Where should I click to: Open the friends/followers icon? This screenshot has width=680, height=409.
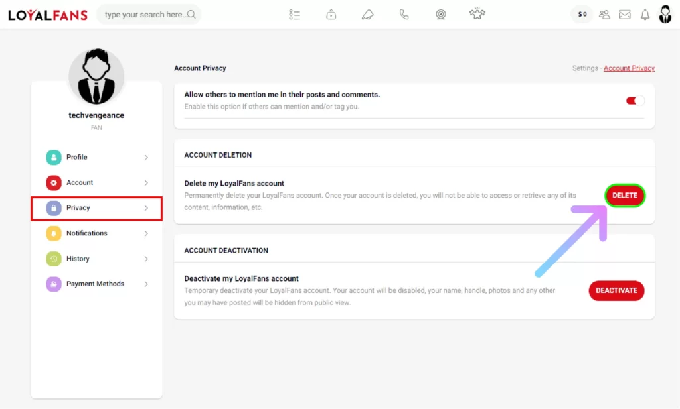tap(604, 15)
